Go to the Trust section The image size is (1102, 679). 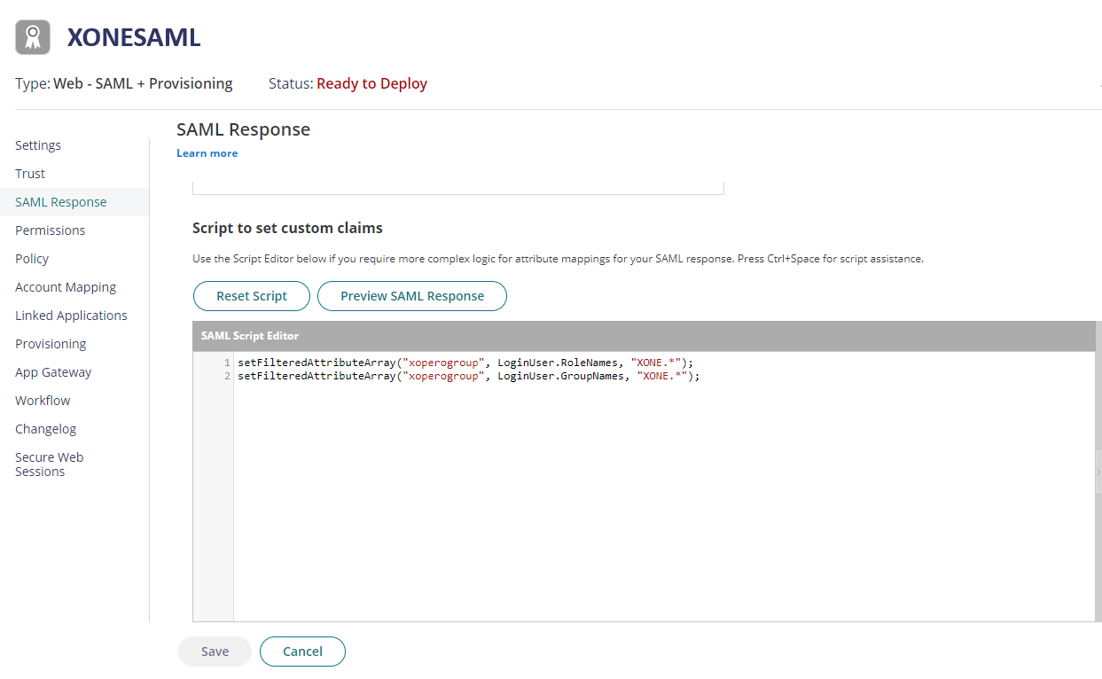coord(30,174)
